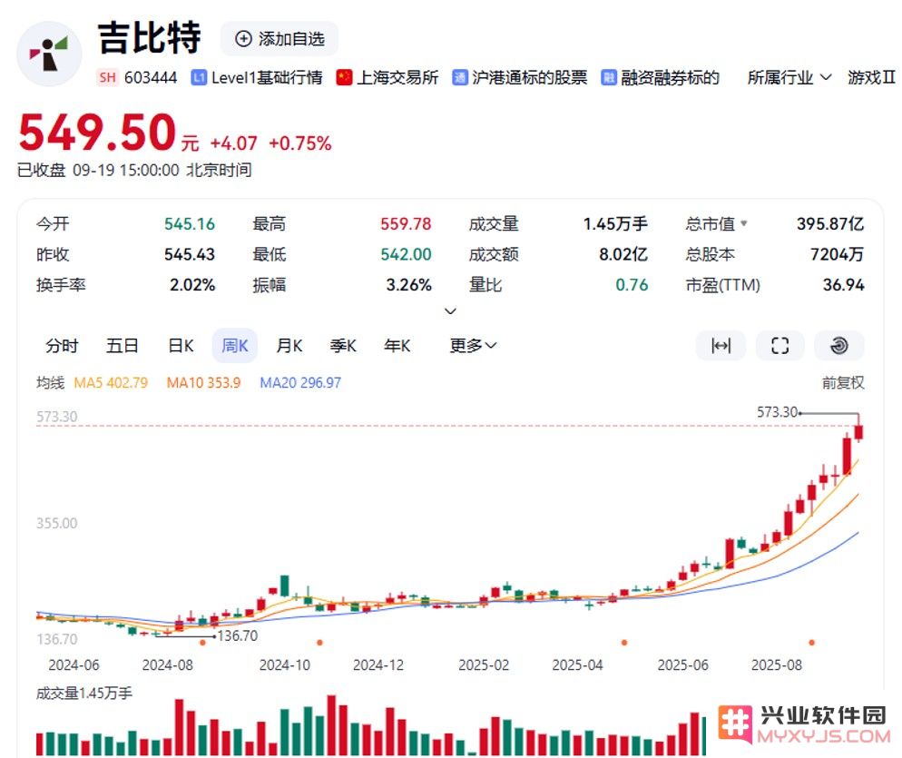Image resolution: width=902 pixels, height=758 pixels.
Task: Click the MA5 402.79 indicator label
Action: [x=111, y=383]
